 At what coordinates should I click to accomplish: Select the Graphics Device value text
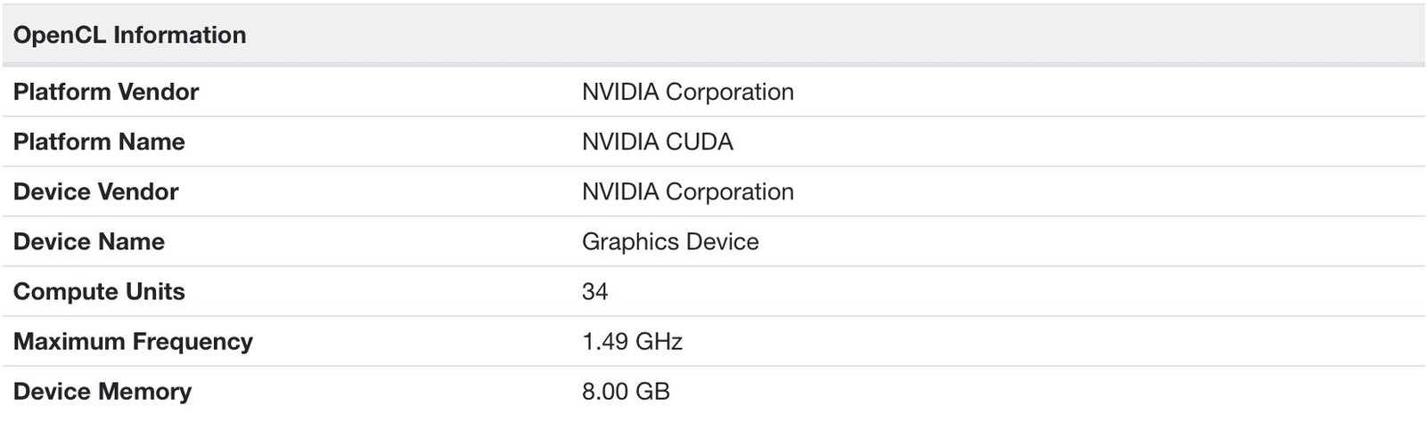click(669, 241)
